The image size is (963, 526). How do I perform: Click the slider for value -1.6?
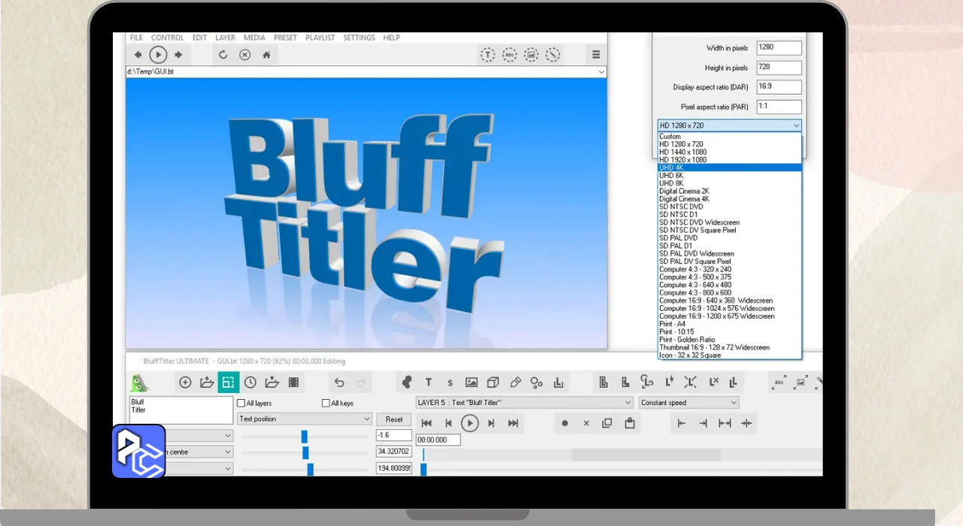[x=304, y=437]
